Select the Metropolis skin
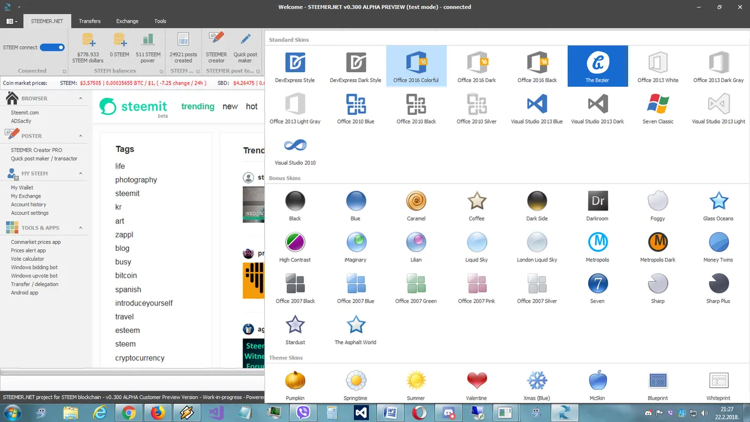The width and height of the screenshot is (750, 422). click(598, 246)
